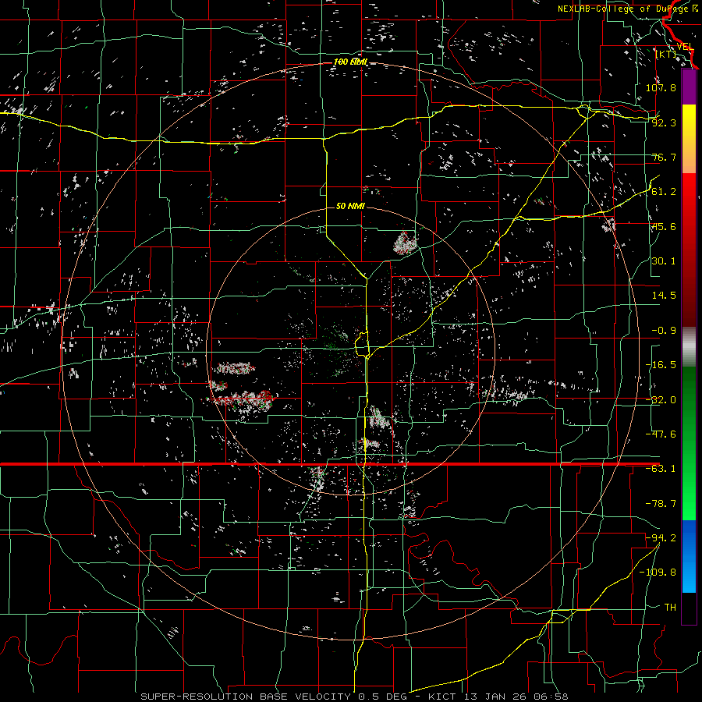Pick the dark TH segment of color bar
This screenshot has height=702, width=702.
coord(689,608)
